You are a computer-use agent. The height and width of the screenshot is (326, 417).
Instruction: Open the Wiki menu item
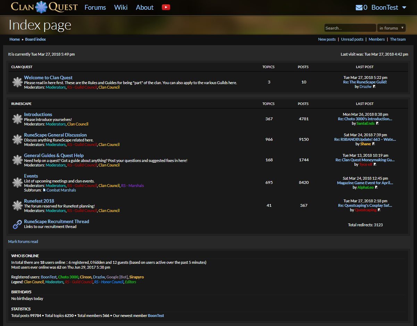(121, 7)
